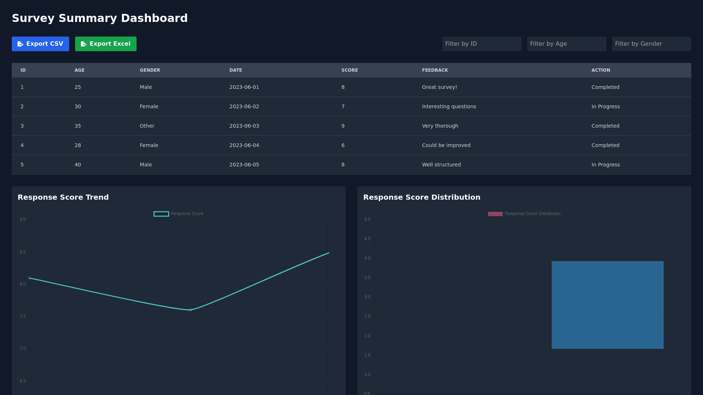
Task: Select the row with feedback 'Great survey!'
Action: coord(439,87)
